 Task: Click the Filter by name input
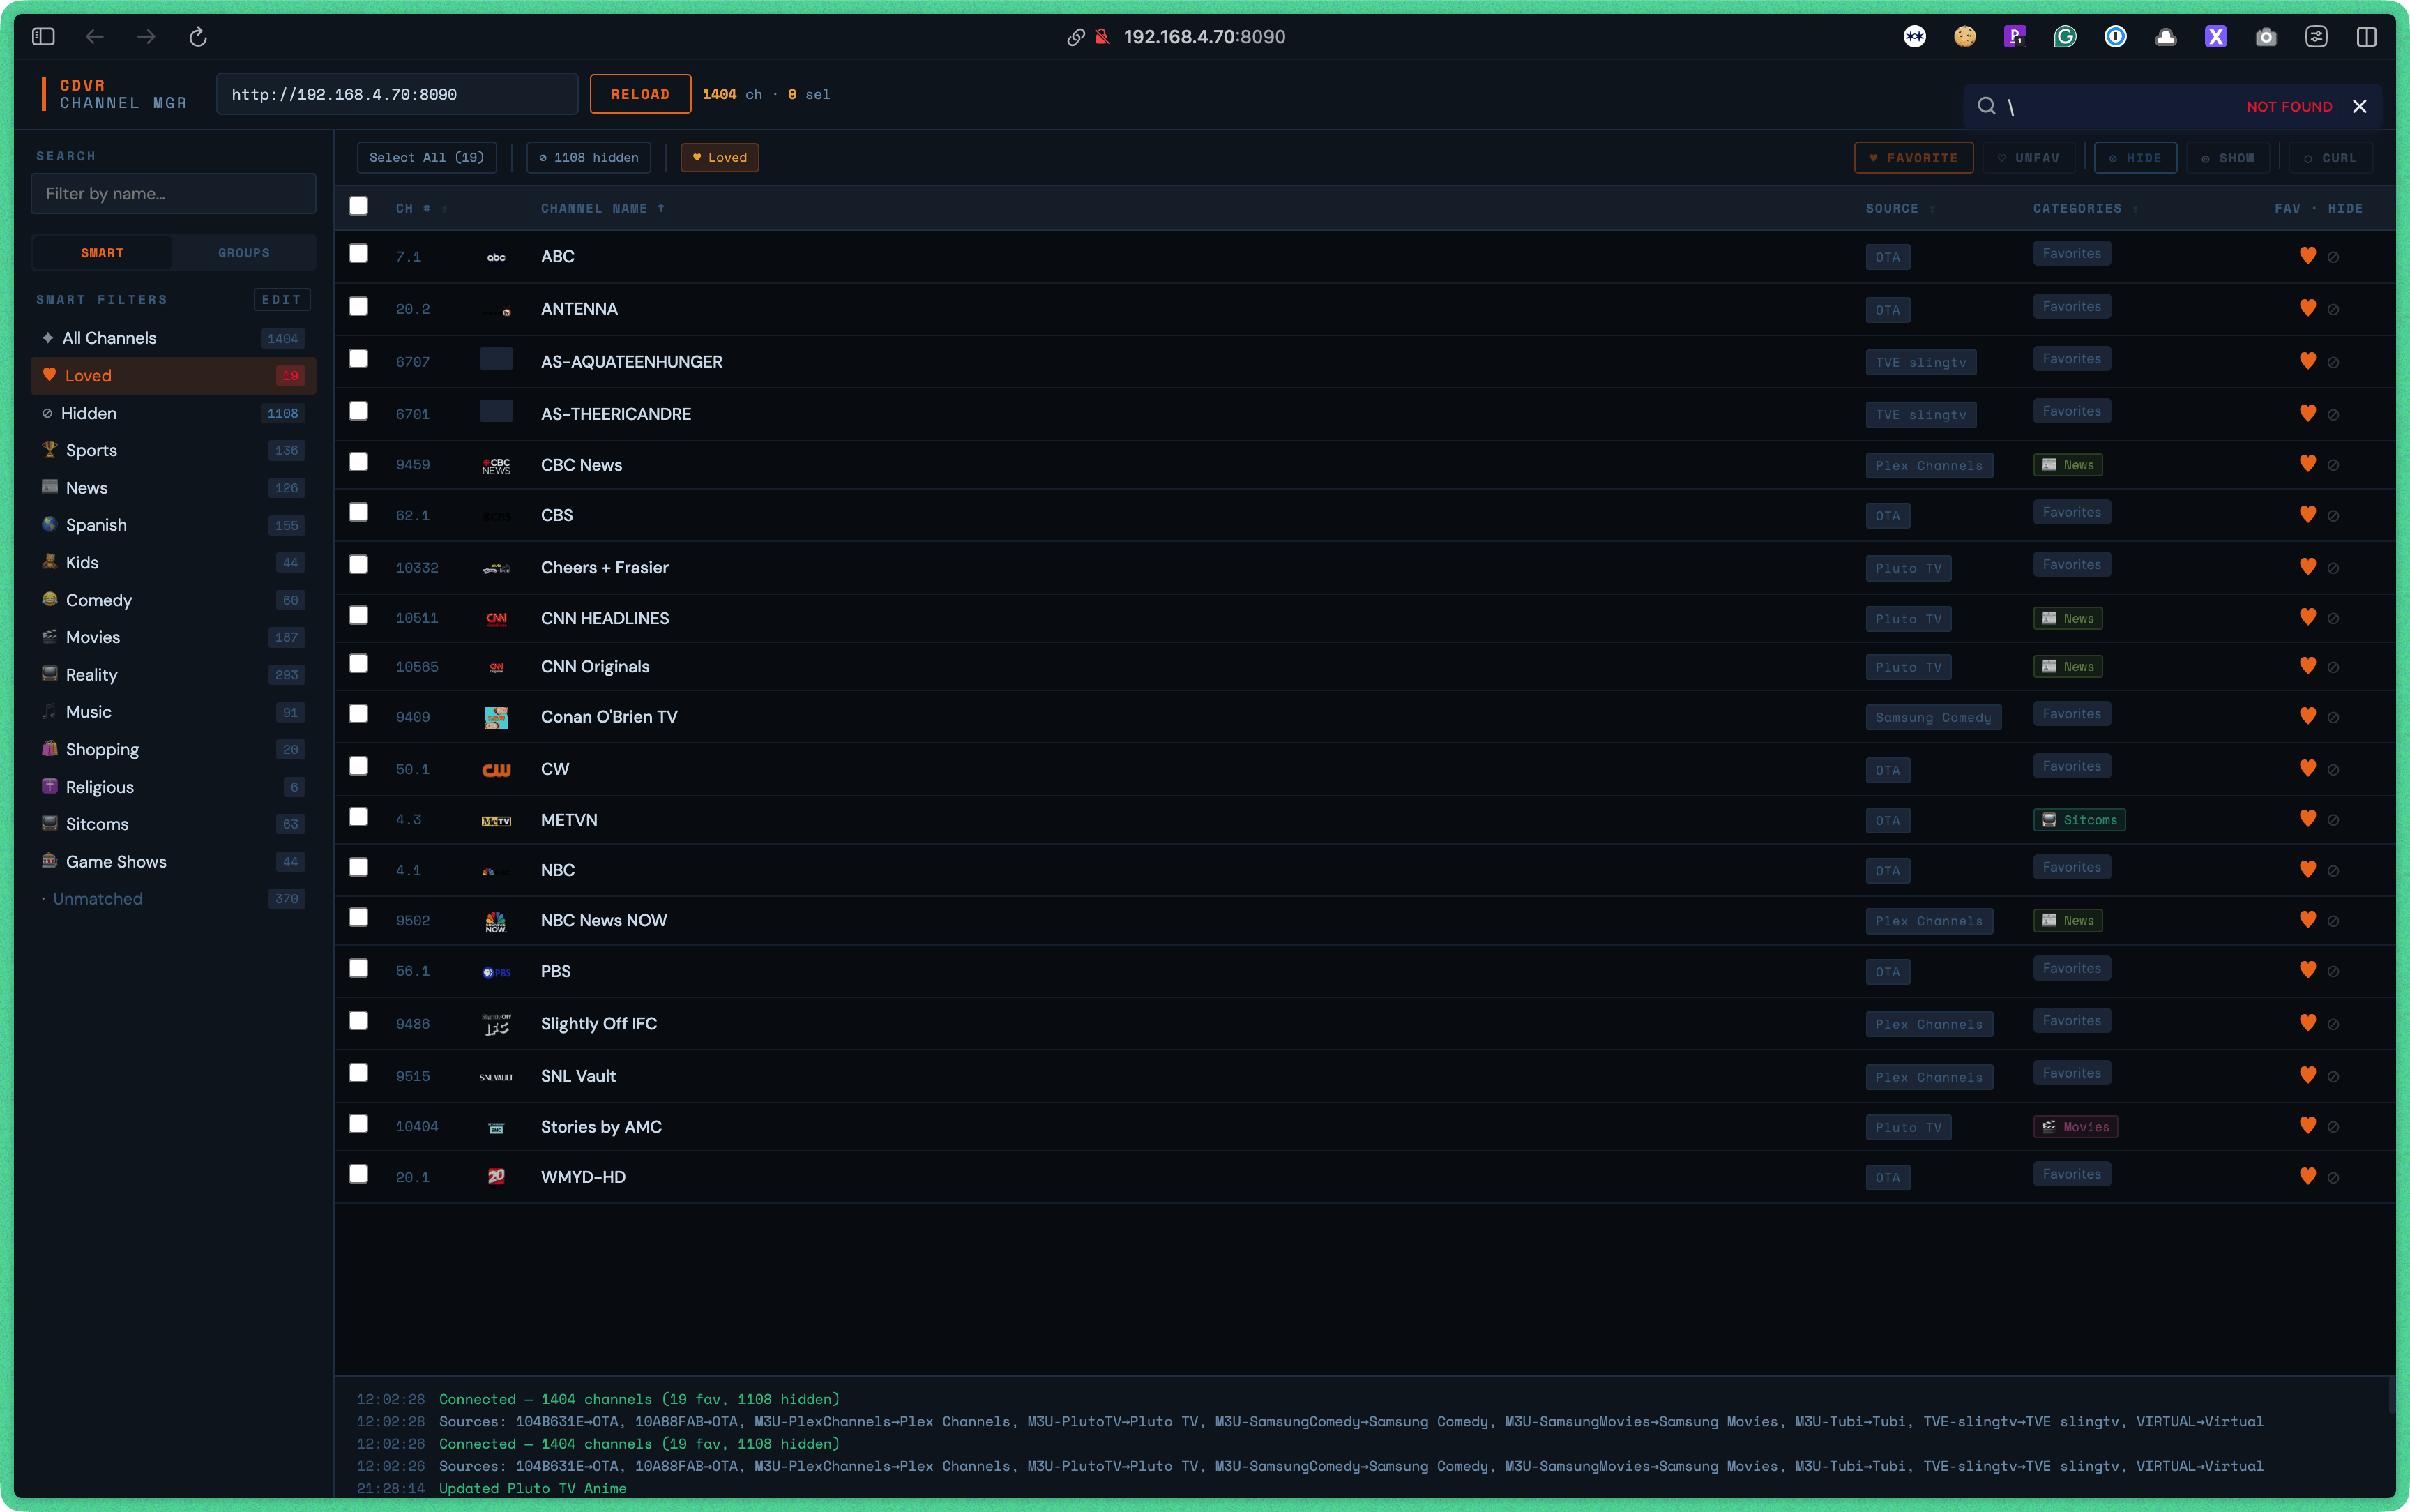[173, 194]
